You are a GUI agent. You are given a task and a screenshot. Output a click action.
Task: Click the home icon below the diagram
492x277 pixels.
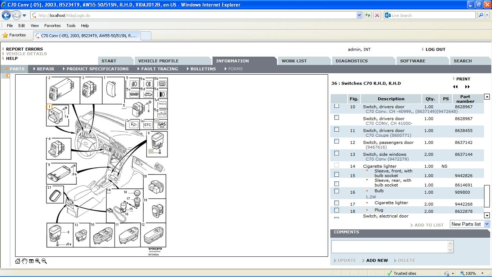[x=18, y=261]
